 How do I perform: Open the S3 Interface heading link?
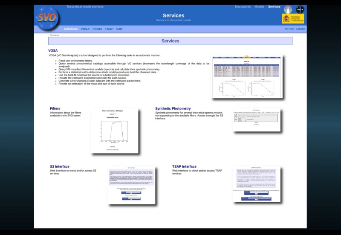coord(60,166)
